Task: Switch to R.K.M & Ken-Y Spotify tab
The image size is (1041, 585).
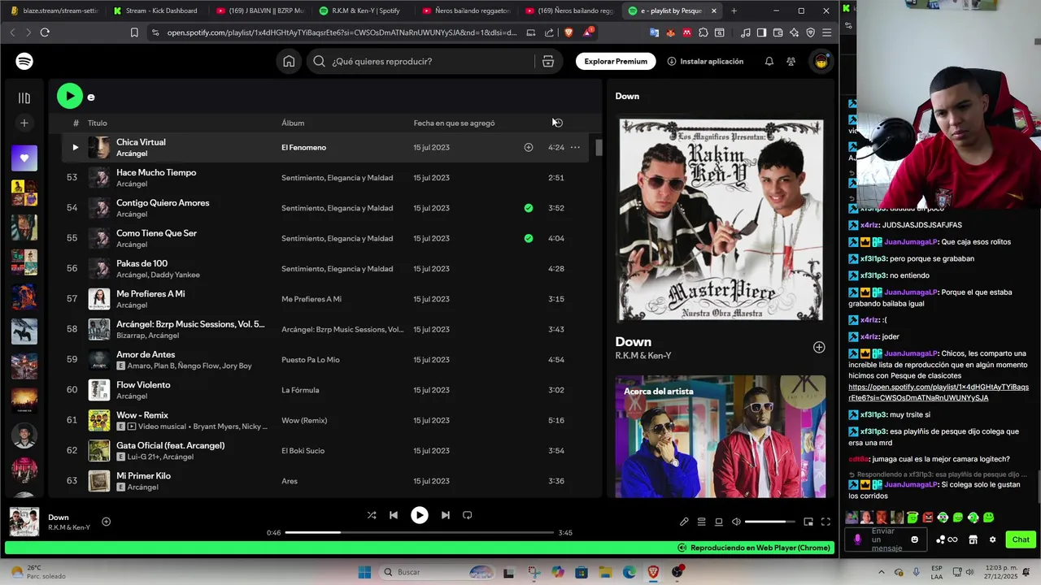Action: (363, 11)
